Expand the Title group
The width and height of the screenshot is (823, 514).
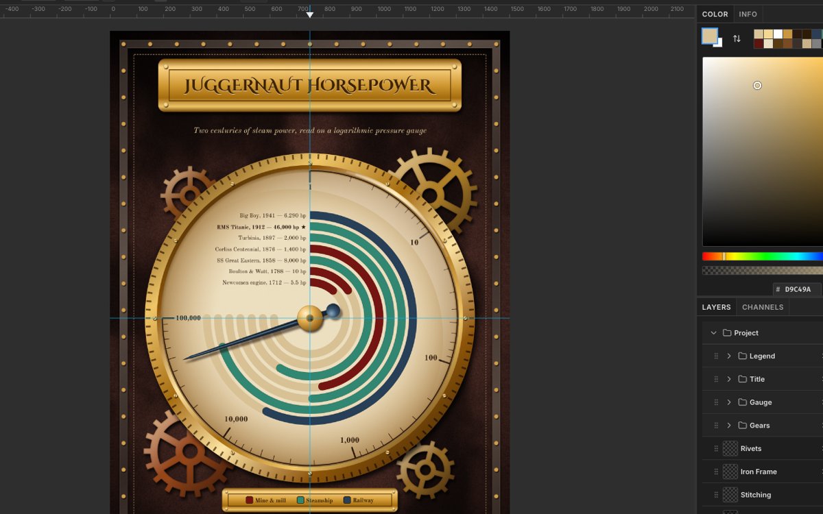coord(729,379)
